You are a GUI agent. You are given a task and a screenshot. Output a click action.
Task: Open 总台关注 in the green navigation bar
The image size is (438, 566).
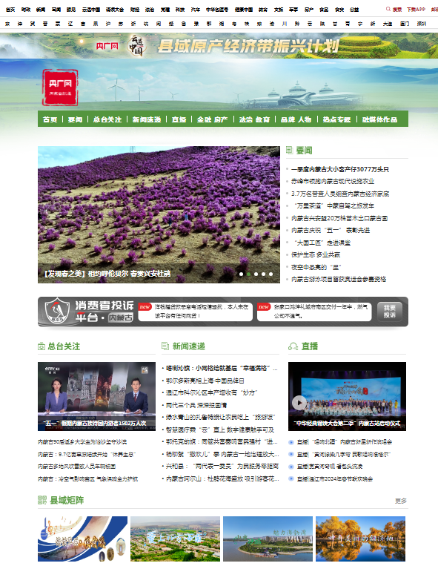(x=107, y=119)
